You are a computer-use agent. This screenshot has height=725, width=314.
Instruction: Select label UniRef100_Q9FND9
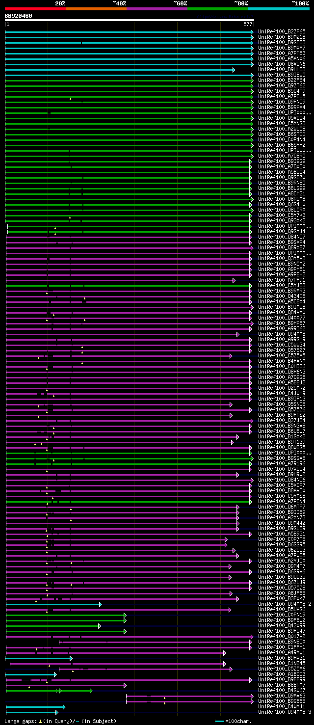(282, 102)
